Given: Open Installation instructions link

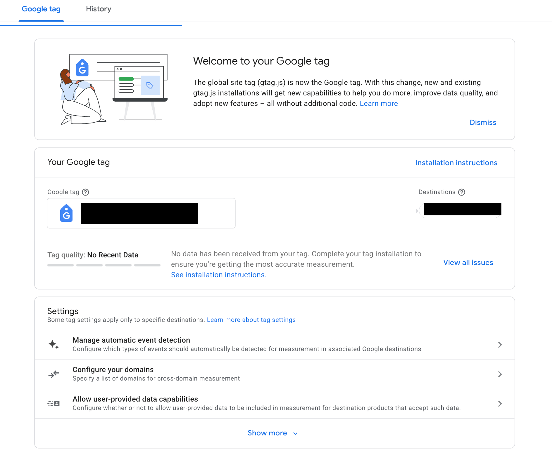Looking at the screenshot, I should [456, 163].
